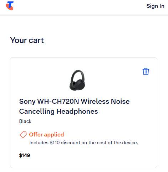168x172 pixels.
Task: Select the 'Black' colour label
Action: click(25, 121)
